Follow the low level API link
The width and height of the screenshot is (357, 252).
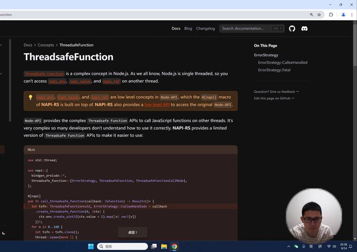(157, 105)
